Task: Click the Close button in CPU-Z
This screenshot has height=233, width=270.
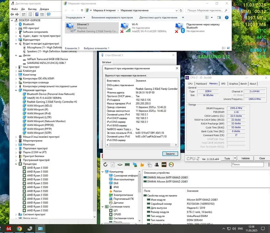Action: tap(262, 158)
